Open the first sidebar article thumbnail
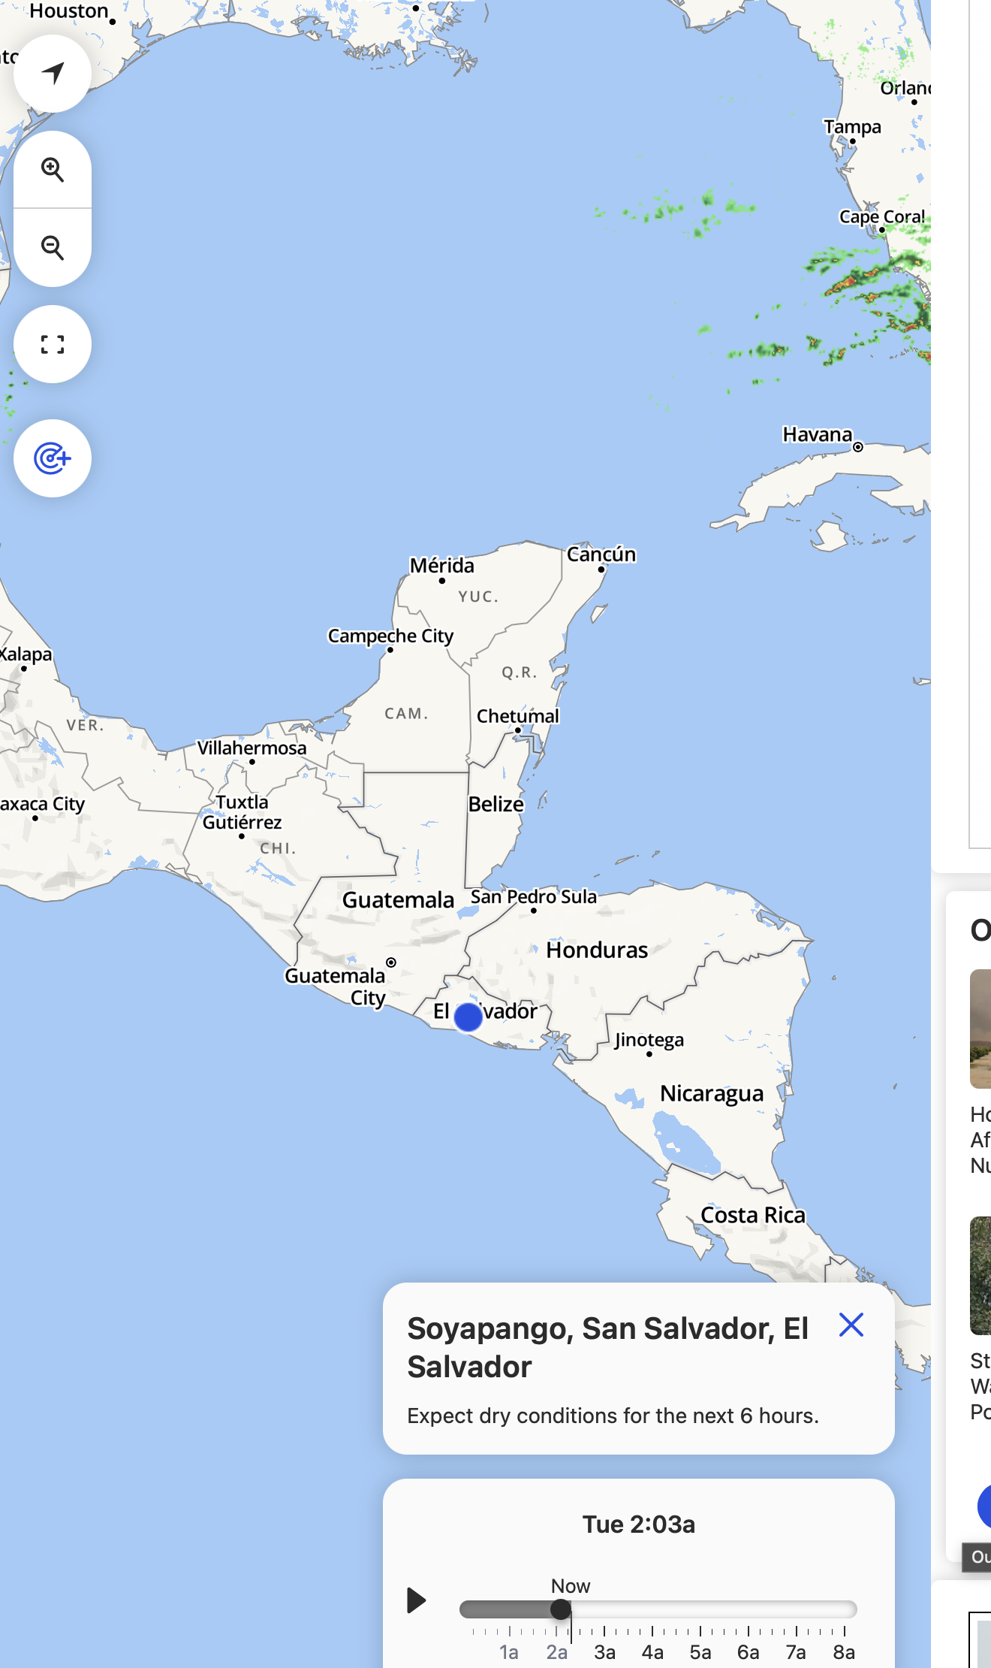The height and width of the screenshot is (1668, 991). tap(980, 1029)
